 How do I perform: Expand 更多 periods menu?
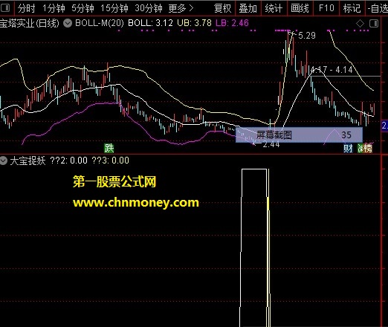coord(181,8)
